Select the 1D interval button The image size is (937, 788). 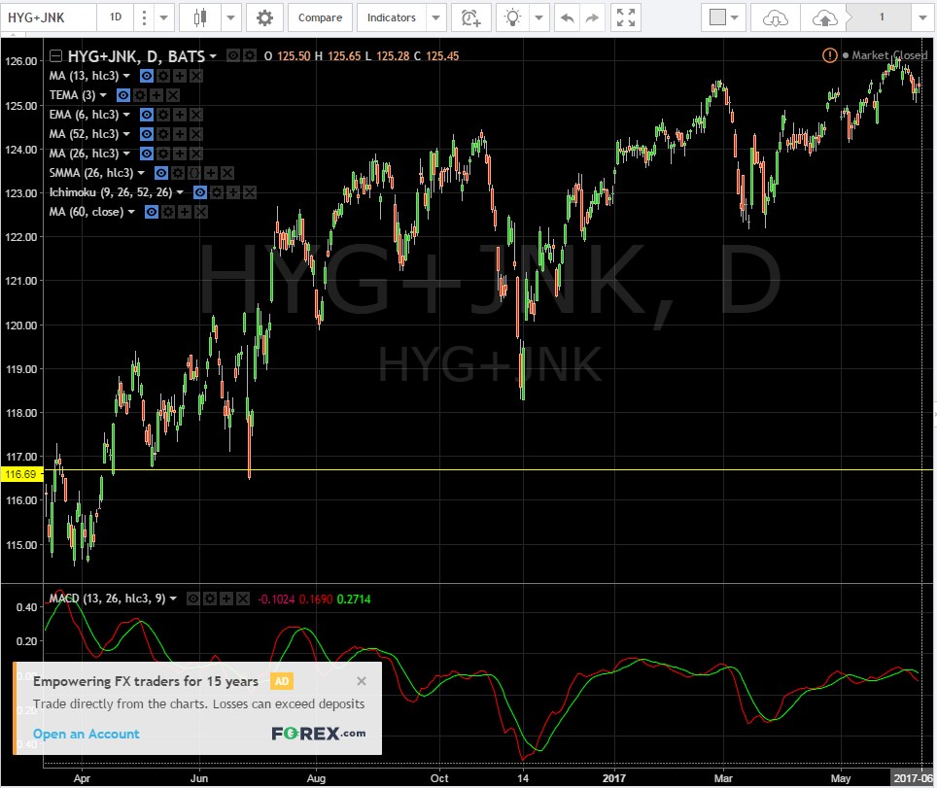click(116, 17)
